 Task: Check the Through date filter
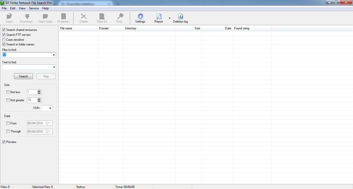pos(8,131)
